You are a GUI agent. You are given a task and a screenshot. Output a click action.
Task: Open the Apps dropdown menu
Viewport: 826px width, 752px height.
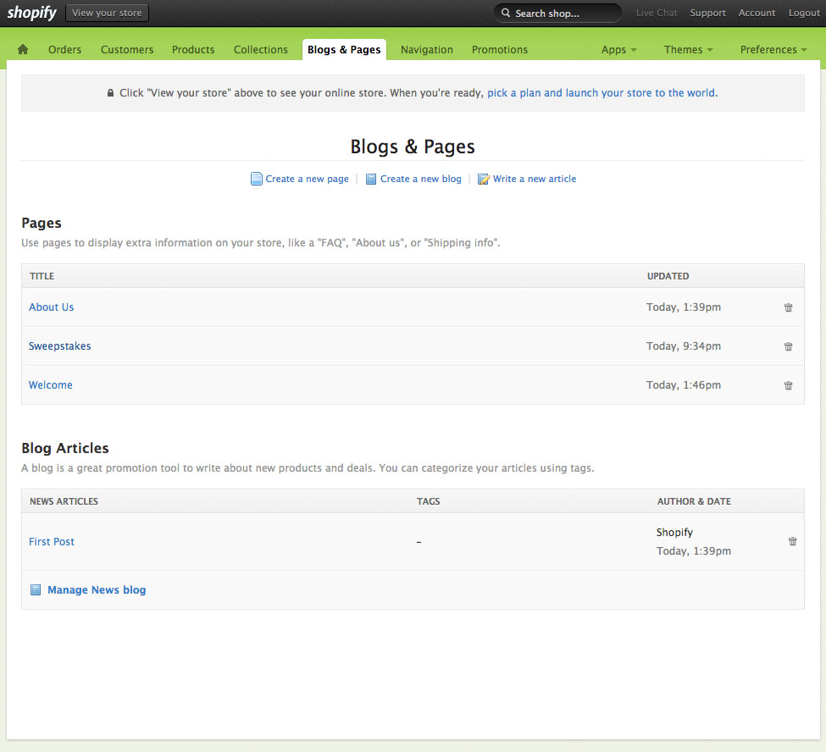[619, 49]
